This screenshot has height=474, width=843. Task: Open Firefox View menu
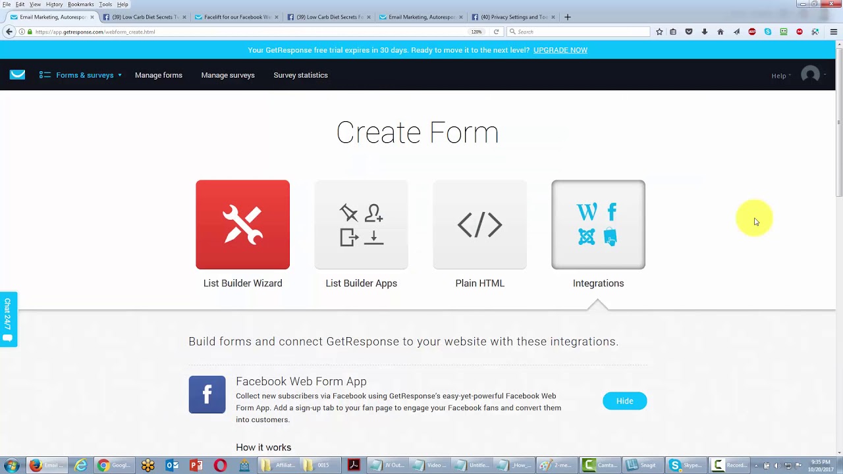pyautogui.click(x=35, y=4)
